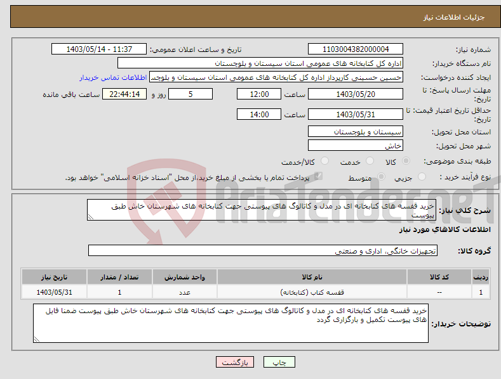
Task: Click the کد کالا column header
Action: tap(439, 277)
